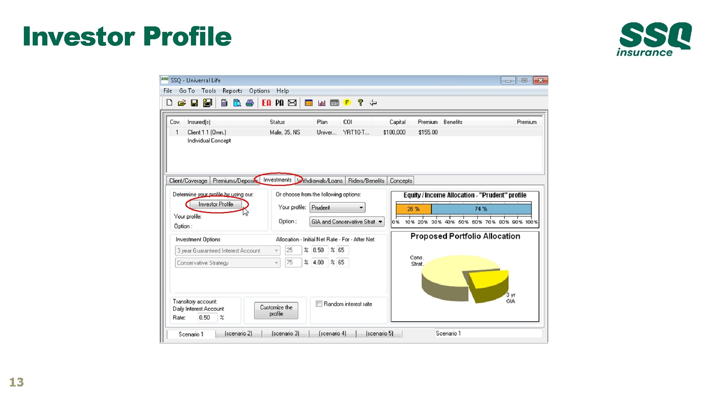
Task: Click the $155.00 premium value
Action: click(428, 132)
